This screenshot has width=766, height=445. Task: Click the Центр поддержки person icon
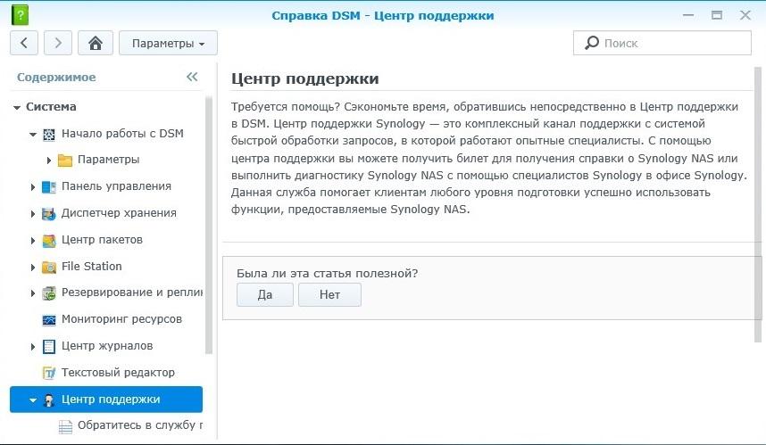(x=49, y=400)
